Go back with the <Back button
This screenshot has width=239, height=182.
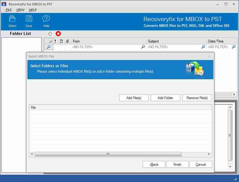click(154, 165)
